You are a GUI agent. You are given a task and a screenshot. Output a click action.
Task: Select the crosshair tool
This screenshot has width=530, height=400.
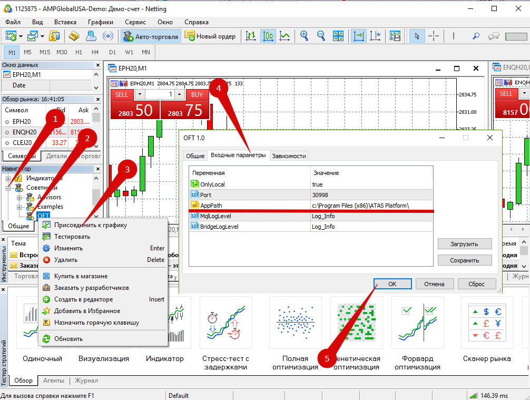[434, 36]
